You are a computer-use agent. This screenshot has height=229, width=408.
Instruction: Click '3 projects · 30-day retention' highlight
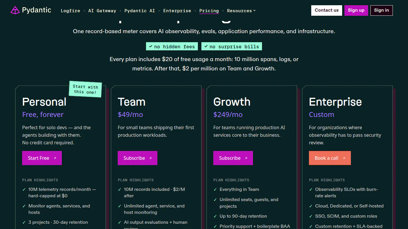[58, 222]
